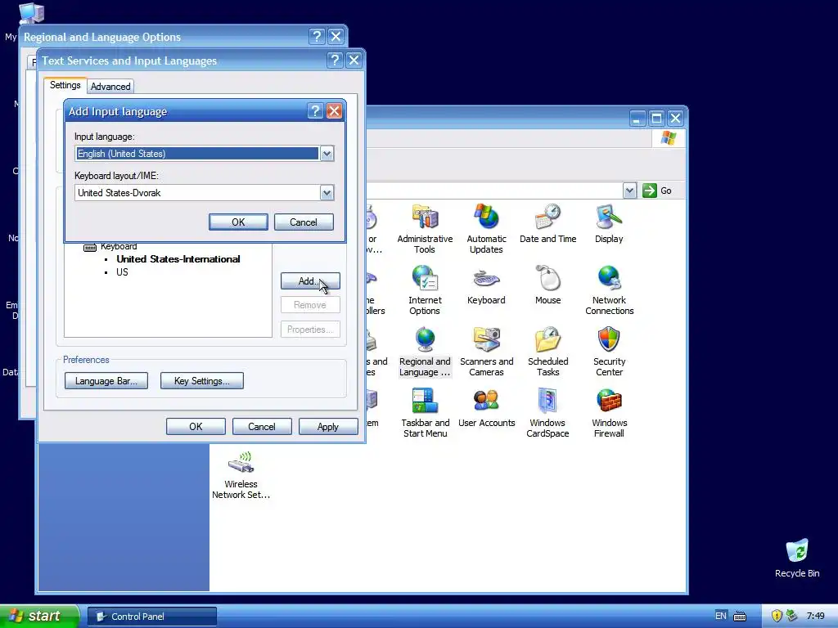Click Cancel in Add Input language dialog

coord(304,222)
